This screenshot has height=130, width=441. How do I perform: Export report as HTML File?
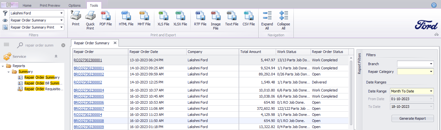[126, 18]
